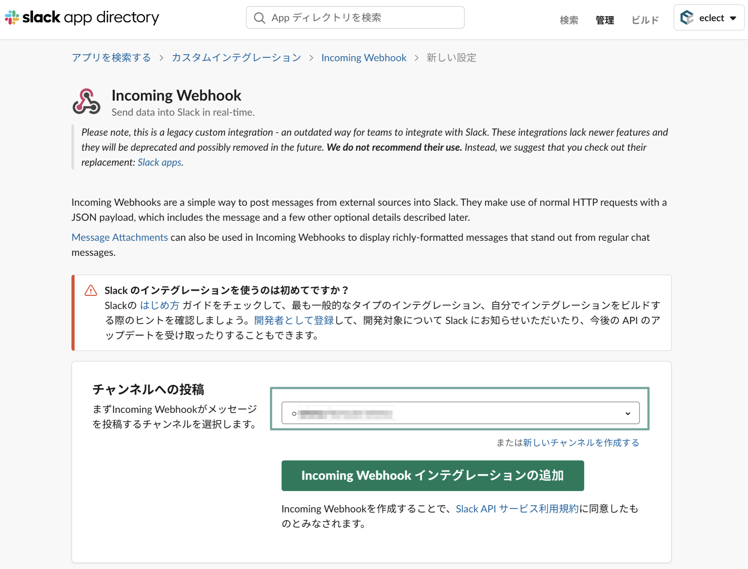This screenshot has height=569, width=748.
Task: Open the eclect workspace dropdown
Action: pos(709,18)
